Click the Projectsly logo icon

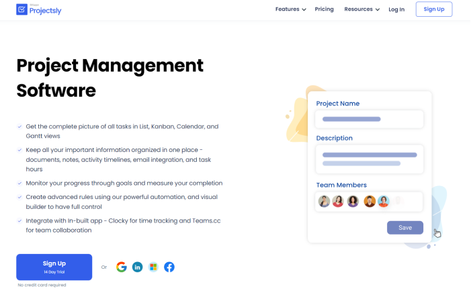coord(22,9)
